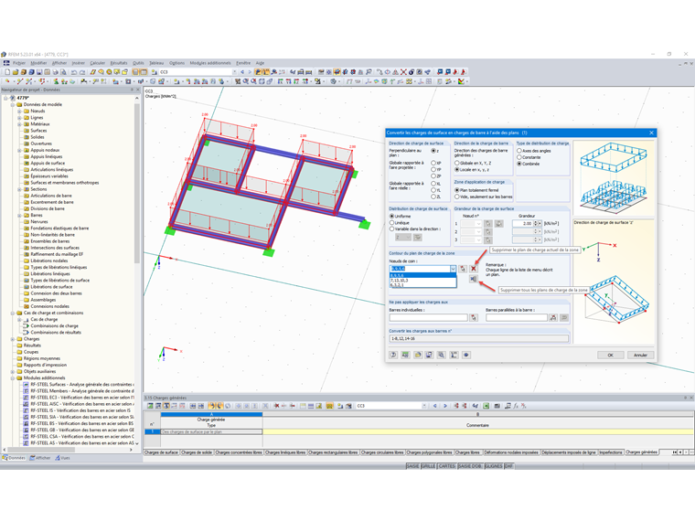Click the Open file icon in main toolbar
This screenshot has width=695, height=521.
point(16,72)
